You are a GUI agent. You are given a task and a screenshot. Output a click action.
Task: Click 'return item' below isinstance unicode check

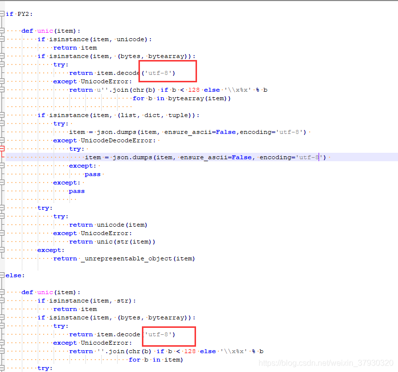pos(75,48)
